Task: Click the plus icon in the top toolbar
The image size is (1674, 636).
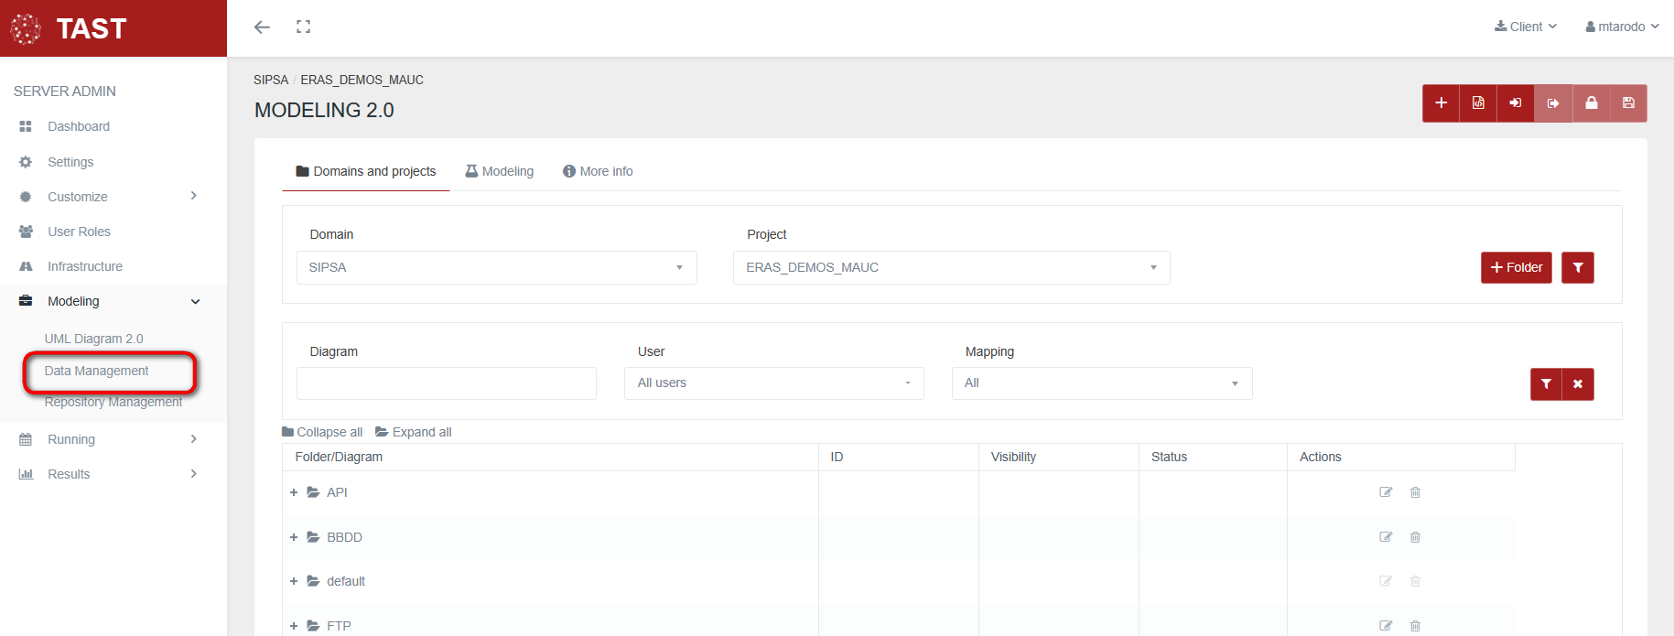Action: [1441, 103]
